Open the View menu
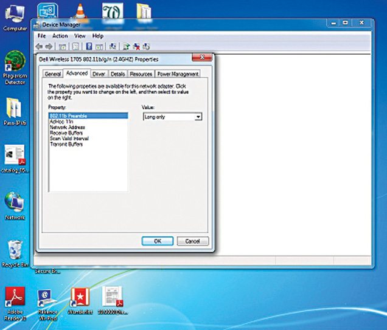The width and height of the screenshot is (387, 330). (80, 36)
